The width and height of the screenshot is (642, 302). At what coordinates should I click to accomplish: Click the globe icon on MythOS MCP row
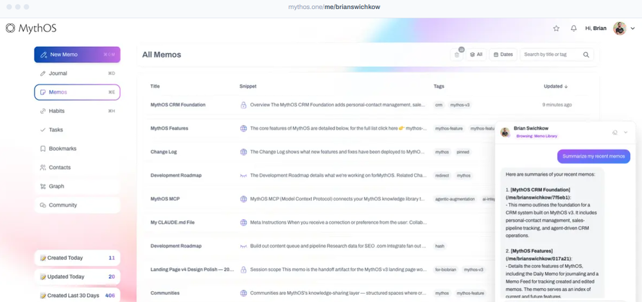tap(243, 199)
